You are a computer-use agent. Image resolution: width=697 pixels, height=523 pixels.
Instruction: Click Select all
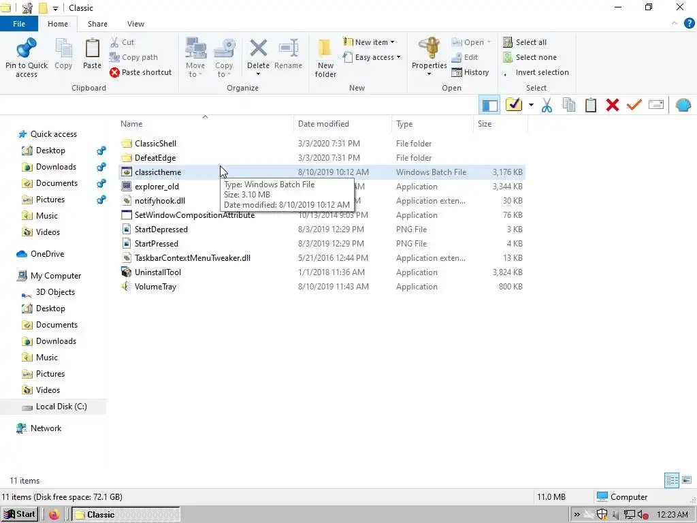525,42
